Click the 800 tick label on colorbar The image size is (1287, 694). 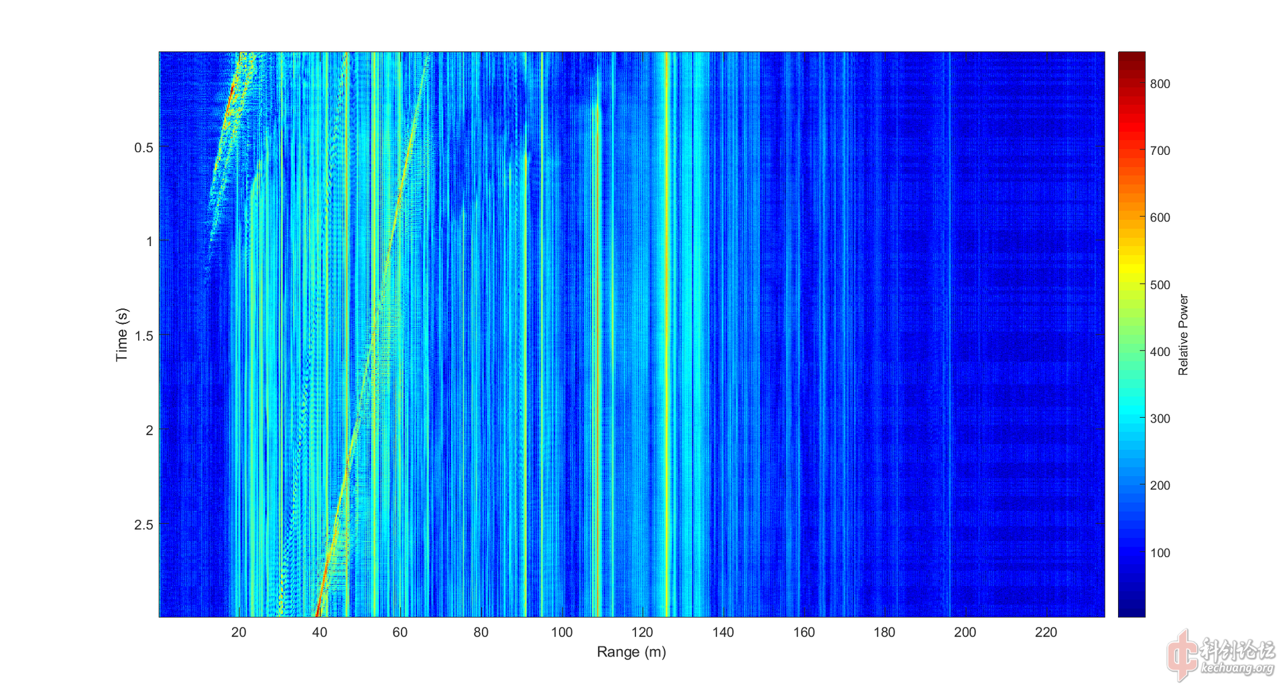pos(1160,84)
